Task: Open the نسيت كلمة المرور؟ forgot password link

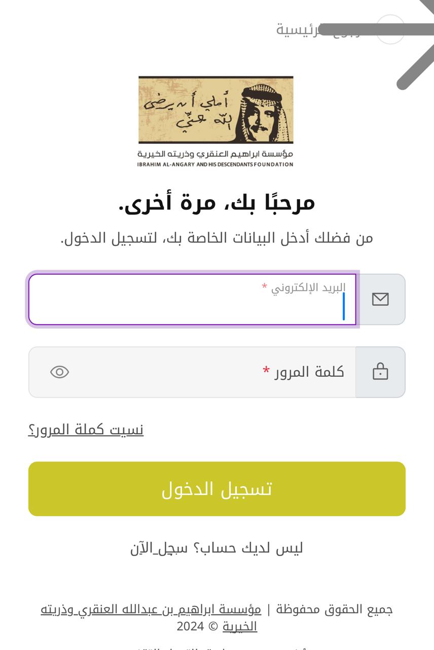Action: click(x=86, y=430)
